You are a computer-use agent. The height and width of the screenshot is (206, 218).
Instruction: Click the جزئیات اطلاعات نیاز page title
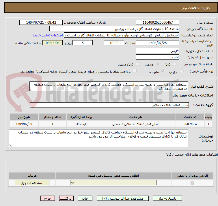[196, 8]
